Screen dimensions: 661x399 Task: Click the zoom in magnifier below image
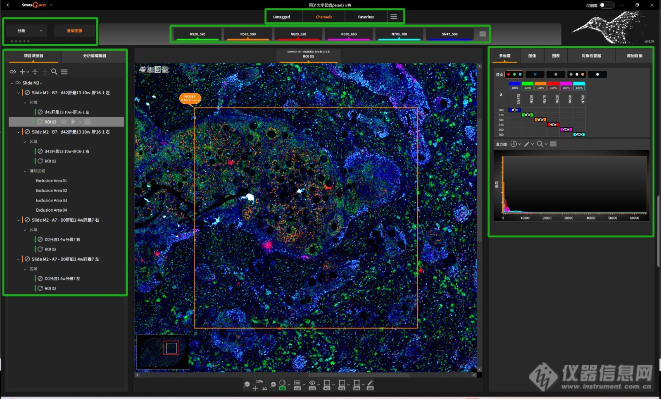pyautogui.click(x=273, y=385)
